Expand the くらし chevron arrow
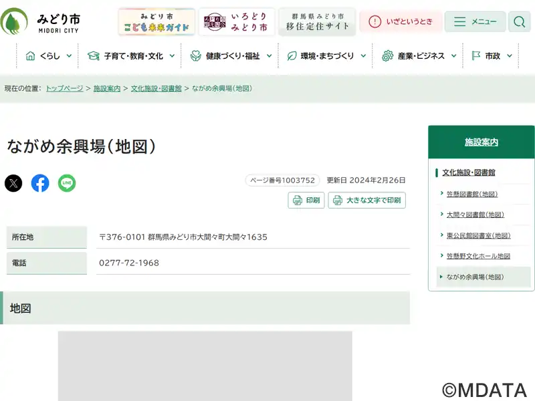535x401 pixels. [70, 55]
